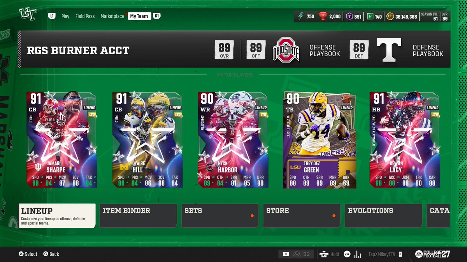Click the red trophy currency icon
467x262 pixels.
tap(322, 16)
